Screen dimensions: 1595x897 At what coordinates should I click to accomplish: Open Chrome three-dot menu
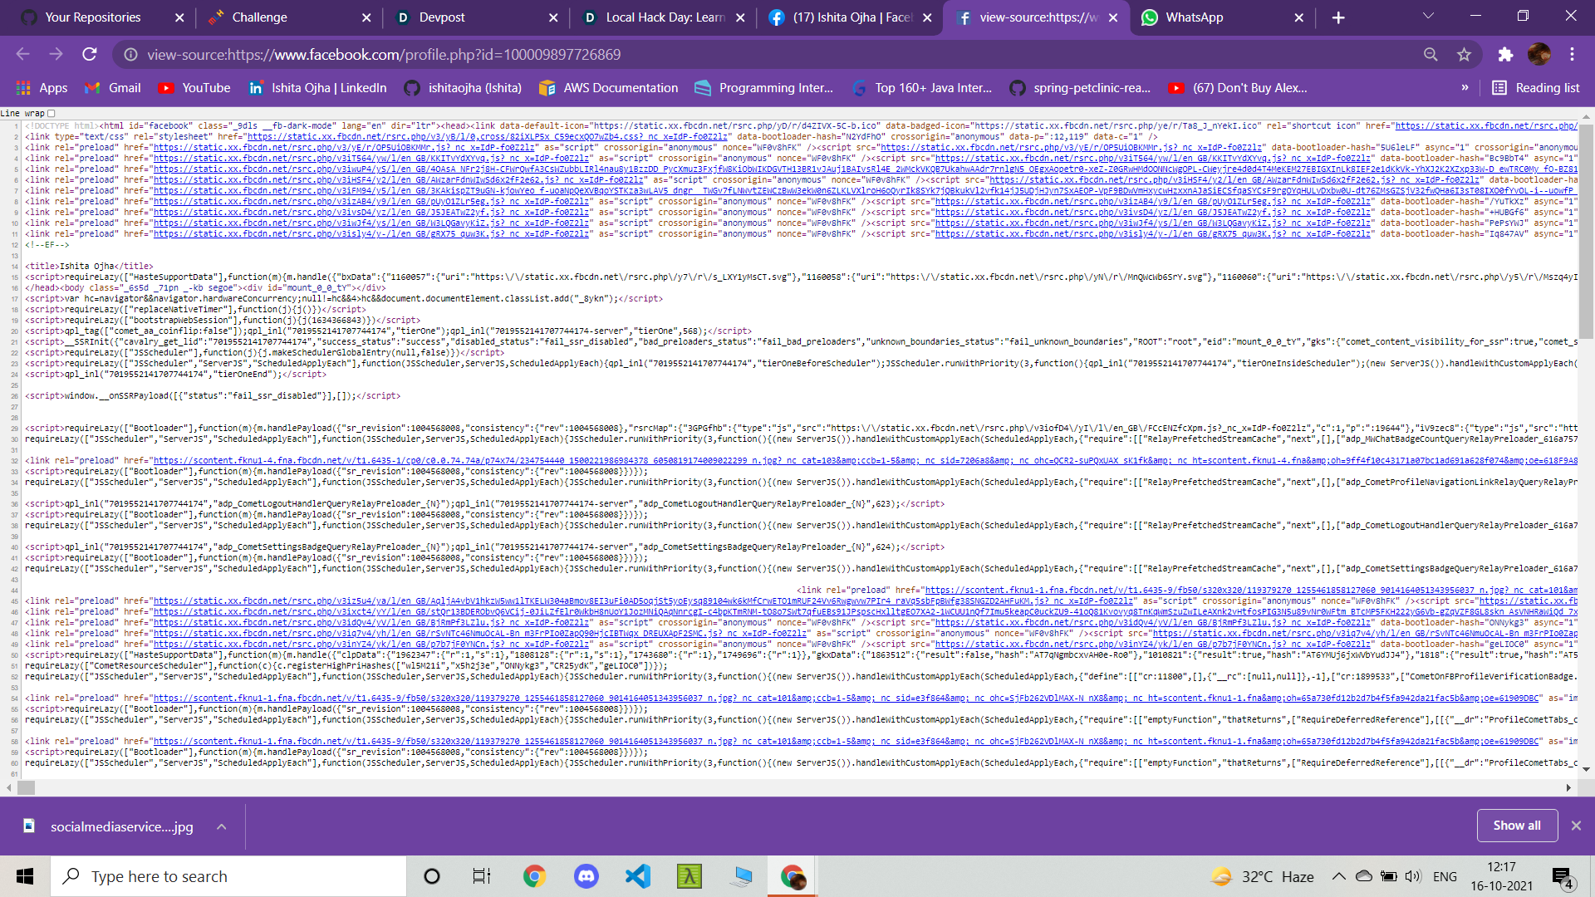1572,55
